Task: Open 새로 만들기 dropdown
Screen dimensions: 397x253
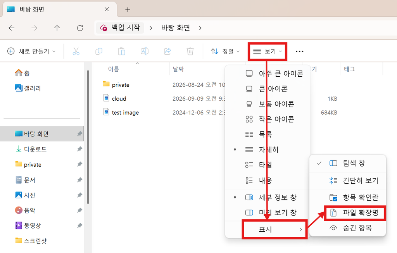Action: (x=31, y=52)
